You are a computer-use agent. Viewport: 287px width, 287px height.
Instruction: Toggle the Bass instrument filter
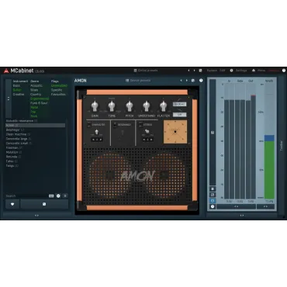tap(16, 85)
